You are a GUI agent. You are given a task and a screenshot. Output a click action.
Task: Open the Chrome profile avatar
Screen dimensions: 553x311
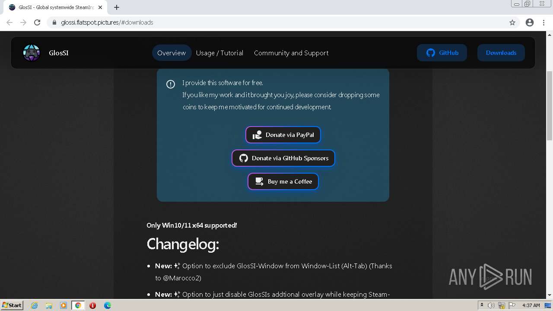(530, 22)
